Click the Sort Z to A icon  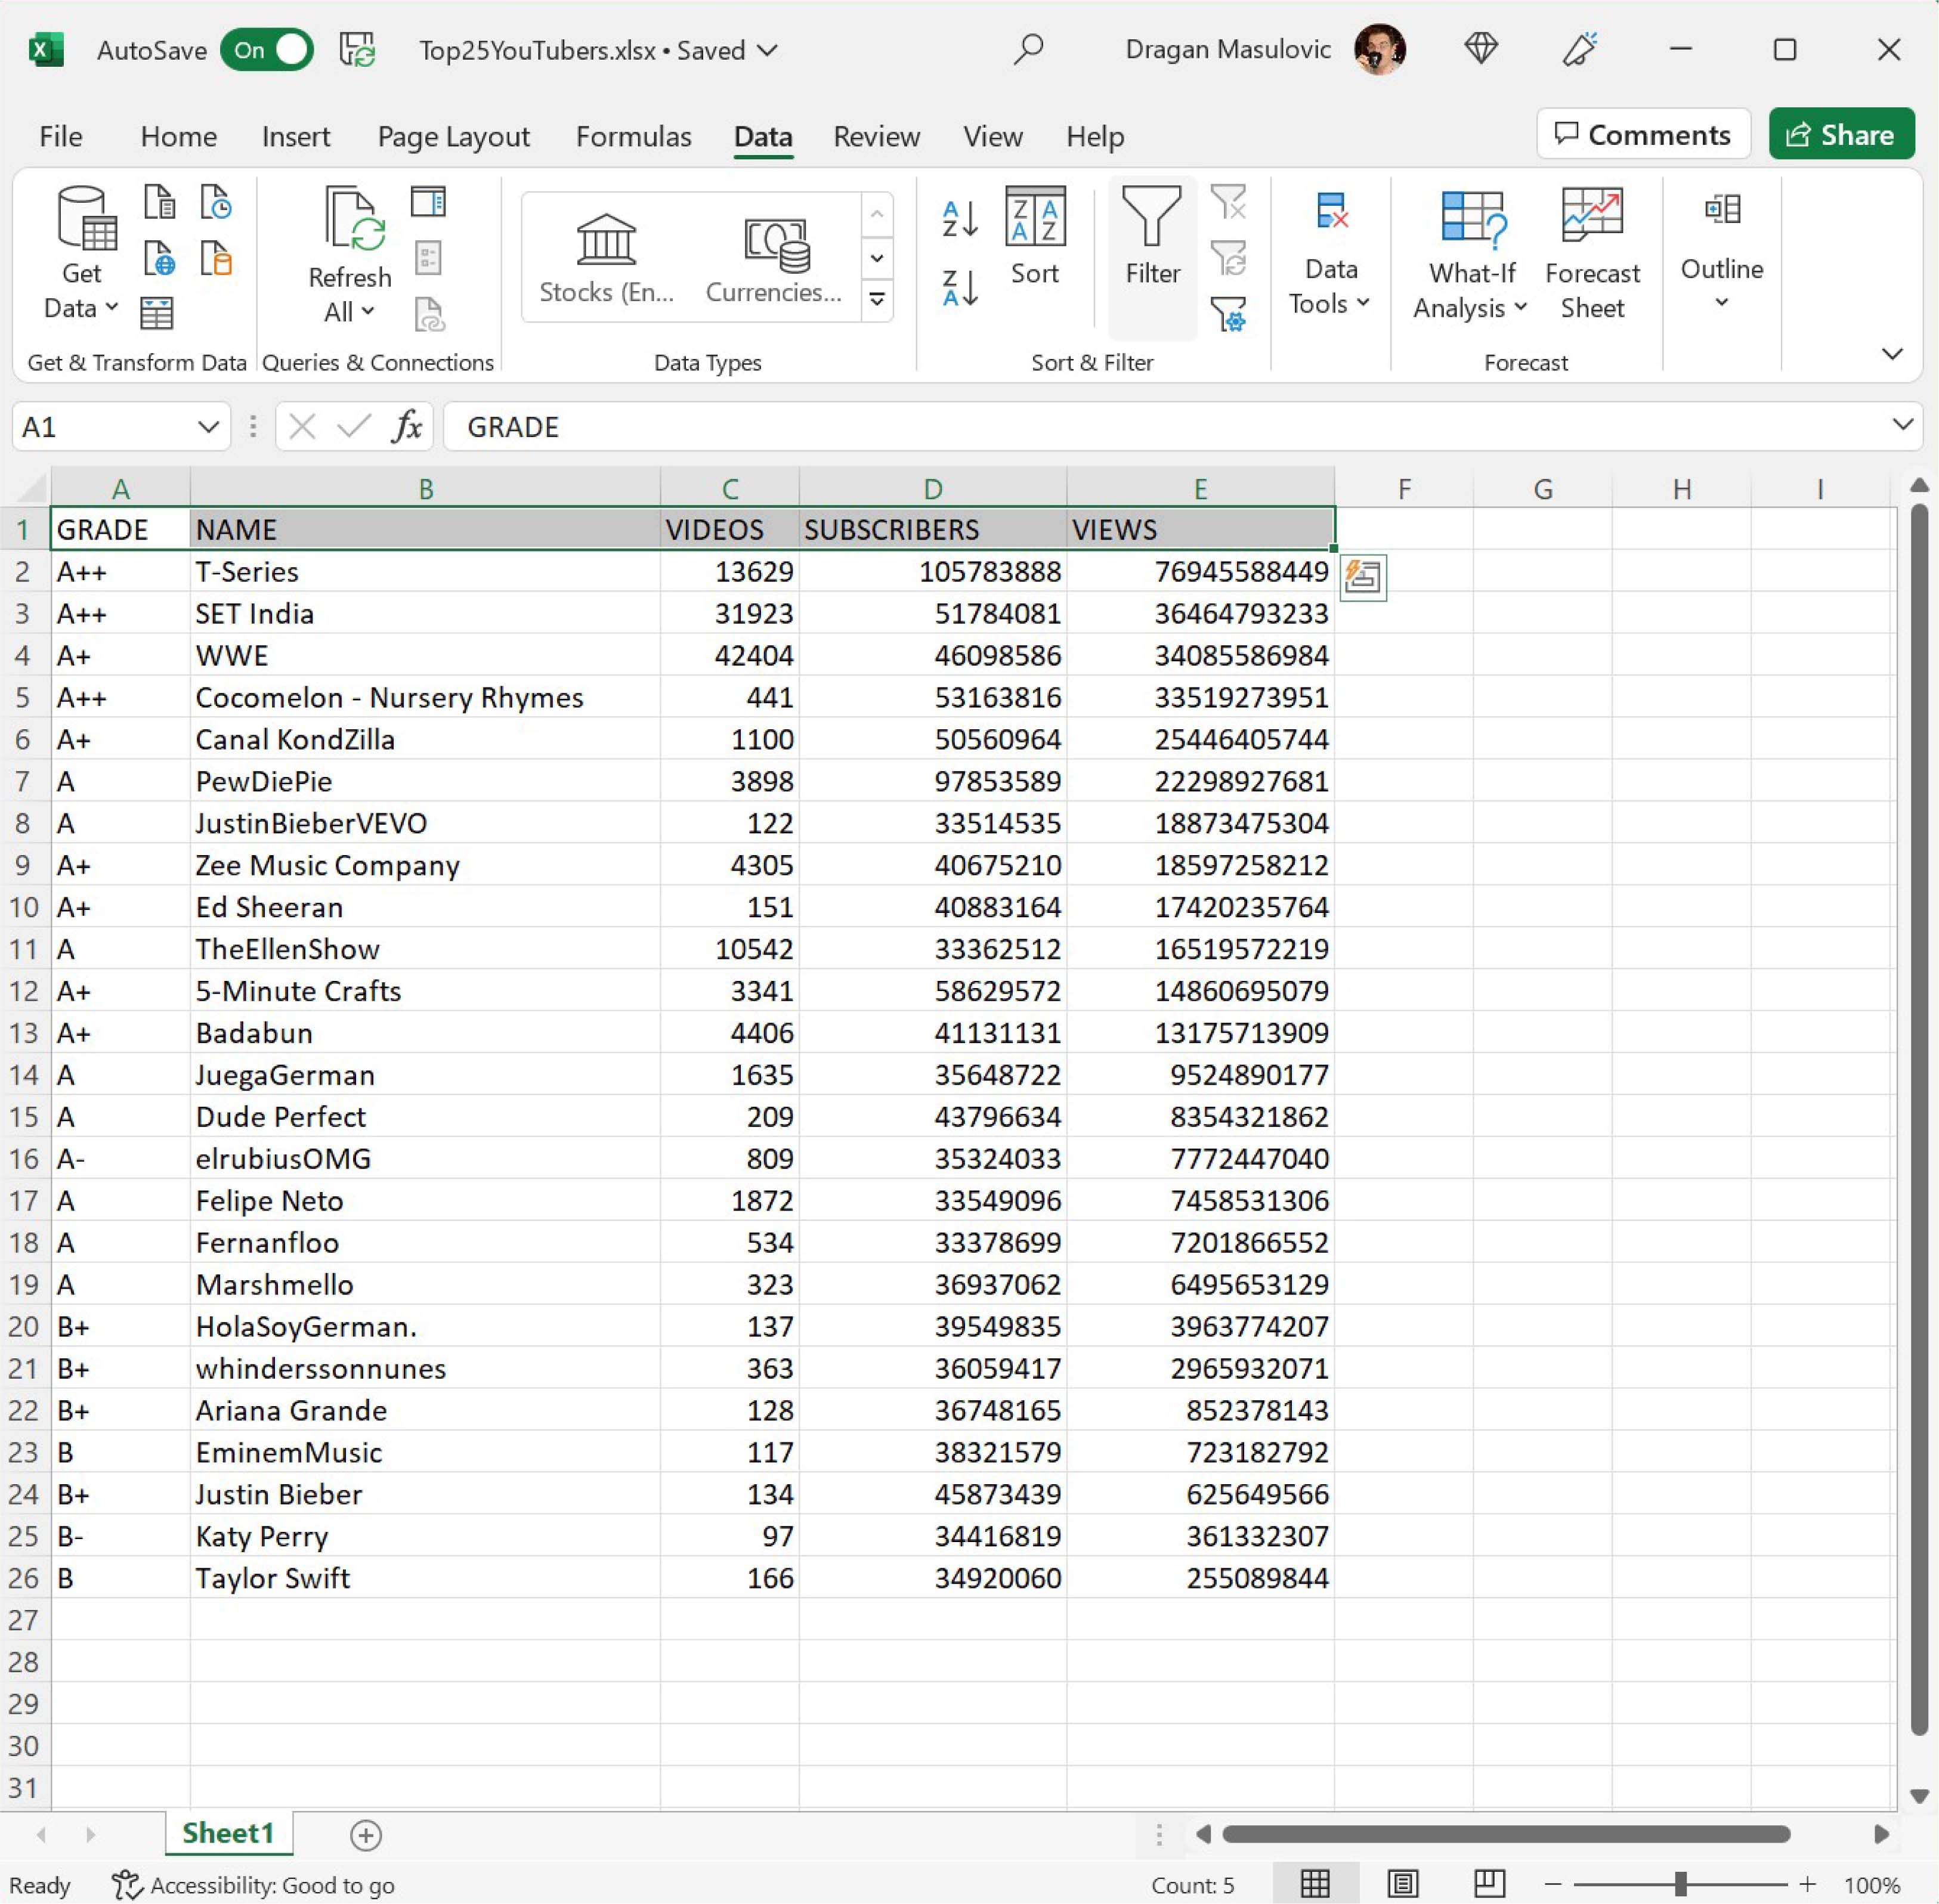coord(959,288)
